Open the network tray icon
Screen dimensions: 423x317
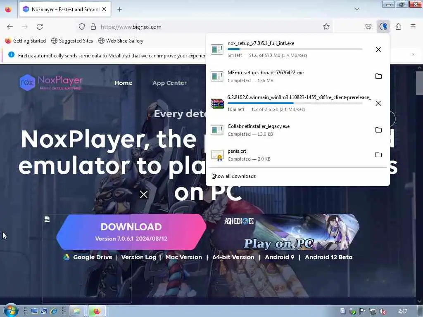point(373,311)
